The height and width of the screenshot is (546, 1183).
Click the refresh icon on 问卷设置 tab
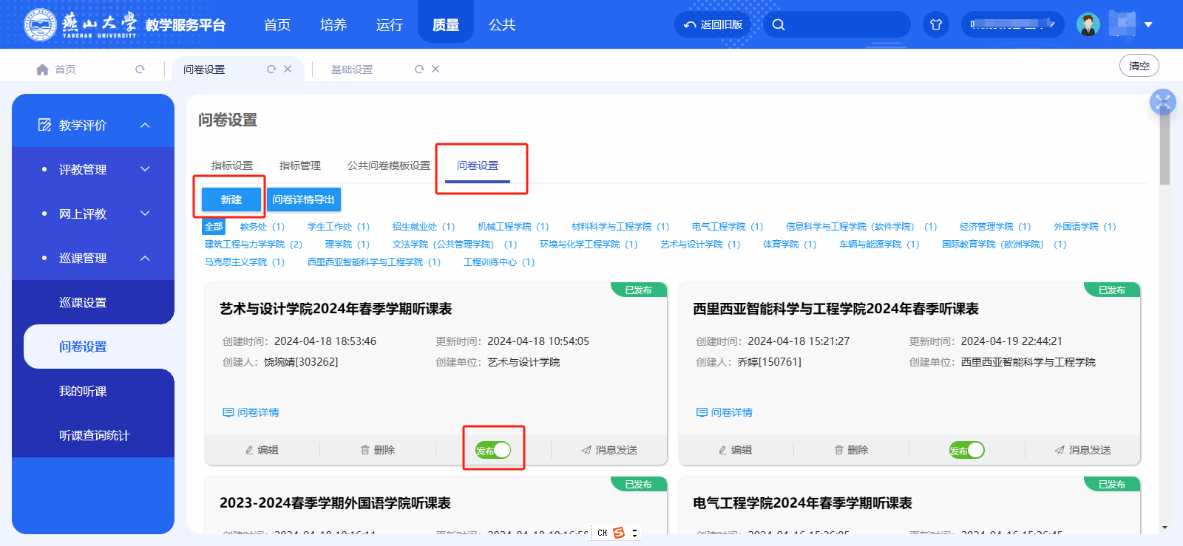tap(271, 69)
